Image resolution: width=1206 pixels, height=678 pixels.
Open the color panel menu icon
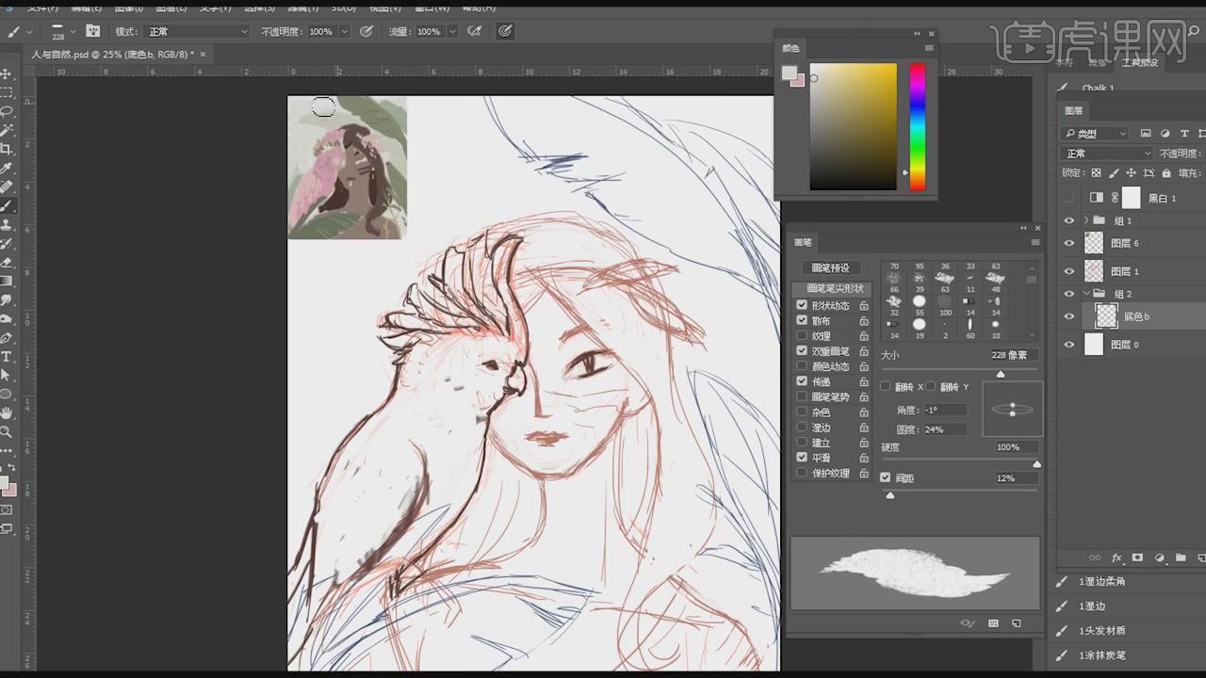(929, 48)
